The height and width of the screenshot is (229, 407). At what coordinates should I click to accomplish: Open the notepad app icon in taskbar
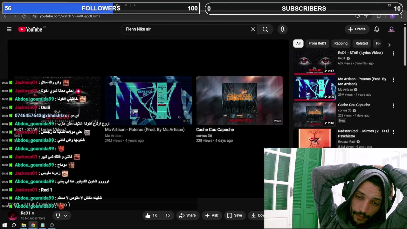tap(42, 225)
